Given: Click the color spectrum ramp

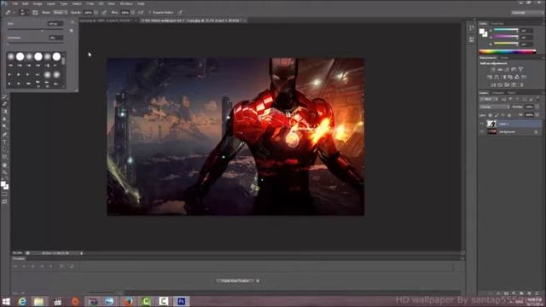Looking at the screenshot, I should coord(508,51).
